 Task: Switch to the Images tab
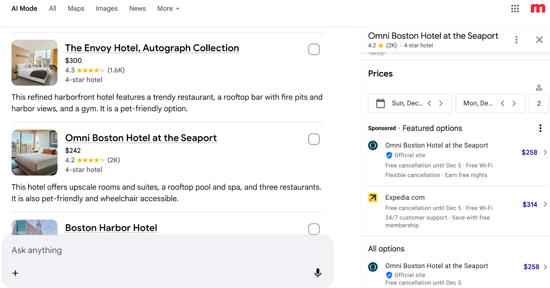(107, 9)
